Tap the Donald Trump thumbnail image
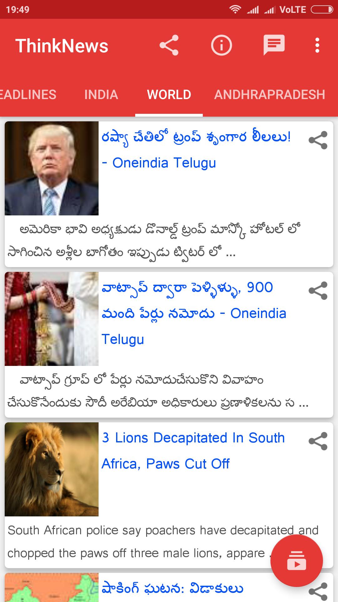This screenshot has width=338, height=602. click(52, 168)
